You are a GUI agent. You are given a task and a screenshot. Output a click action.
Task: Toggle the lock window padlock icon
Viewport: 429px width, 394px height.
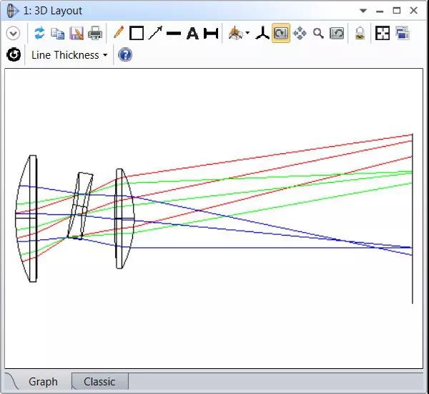360,34
